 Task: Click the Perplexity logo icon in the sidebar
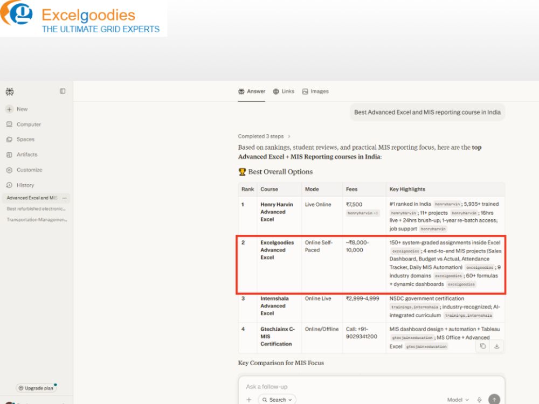pyautogui.click(x=10, y=92)
